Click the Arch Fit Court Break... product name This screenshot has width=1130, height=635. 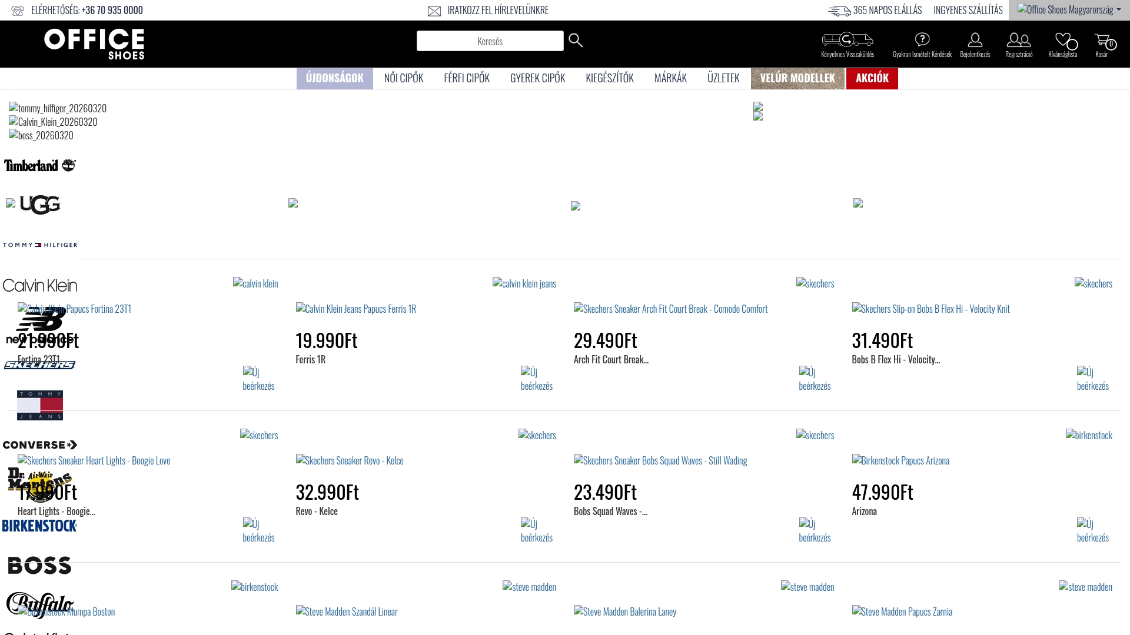[x=611, y=359]
